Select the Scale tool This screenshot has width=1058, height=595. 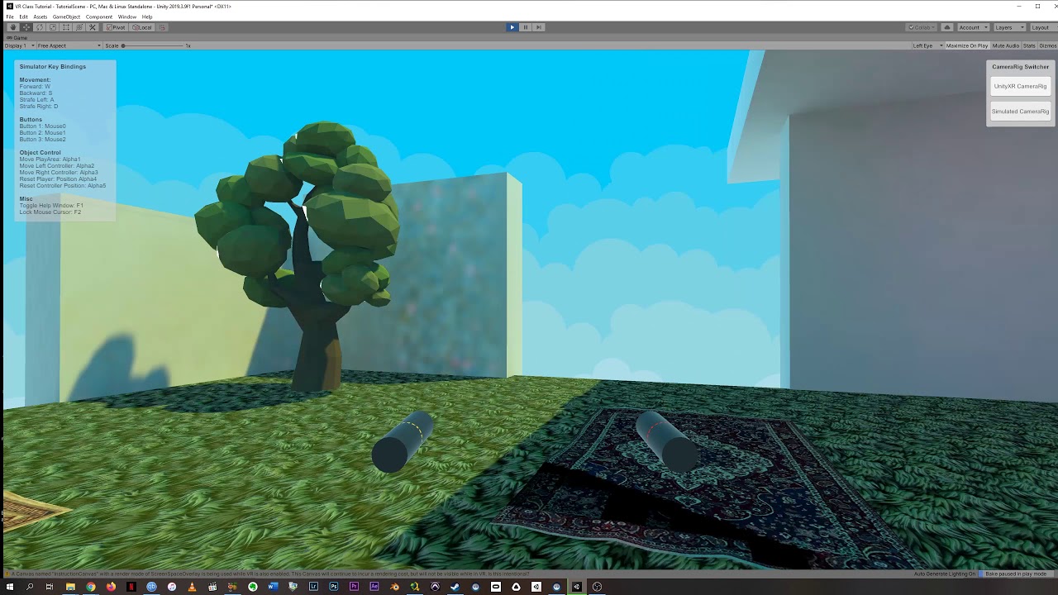click(x=52, y=27)
